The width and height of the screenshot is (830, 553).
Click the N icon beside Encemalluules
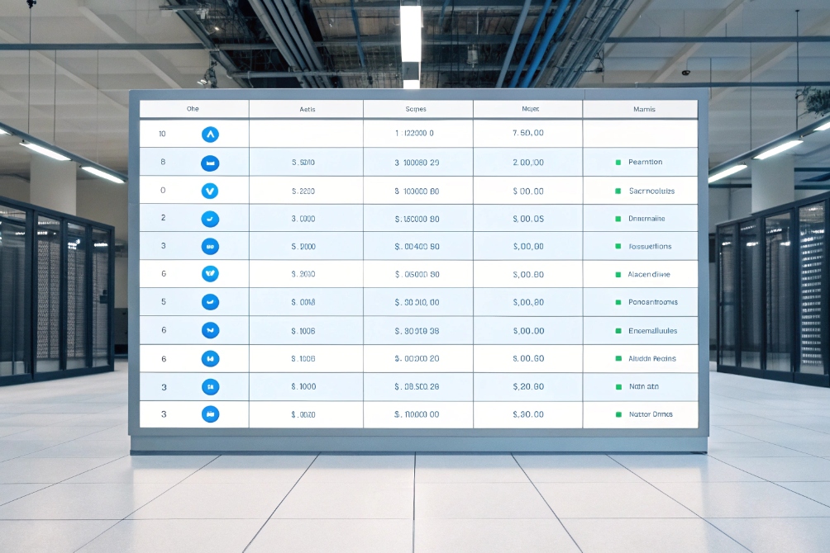[x=209, y=329]
